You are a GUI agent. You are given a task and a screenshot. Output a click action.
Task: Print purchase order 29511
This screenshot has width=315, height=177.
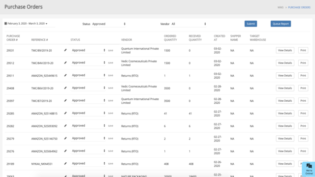[x=303, y=76]
